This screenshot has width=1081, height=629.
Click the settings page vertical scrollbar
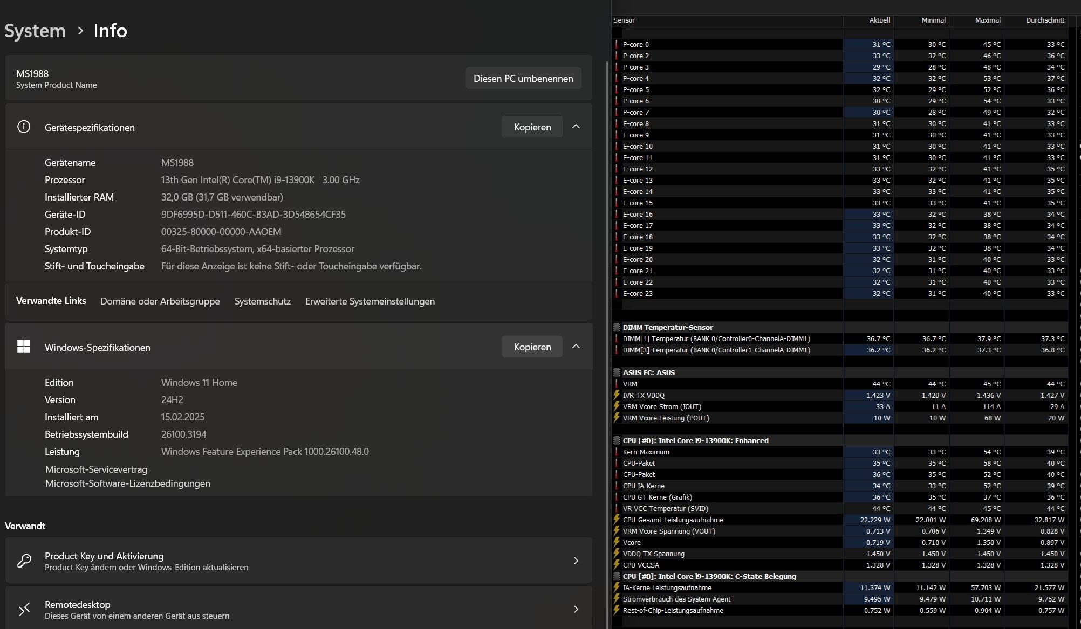click(608, 345)
